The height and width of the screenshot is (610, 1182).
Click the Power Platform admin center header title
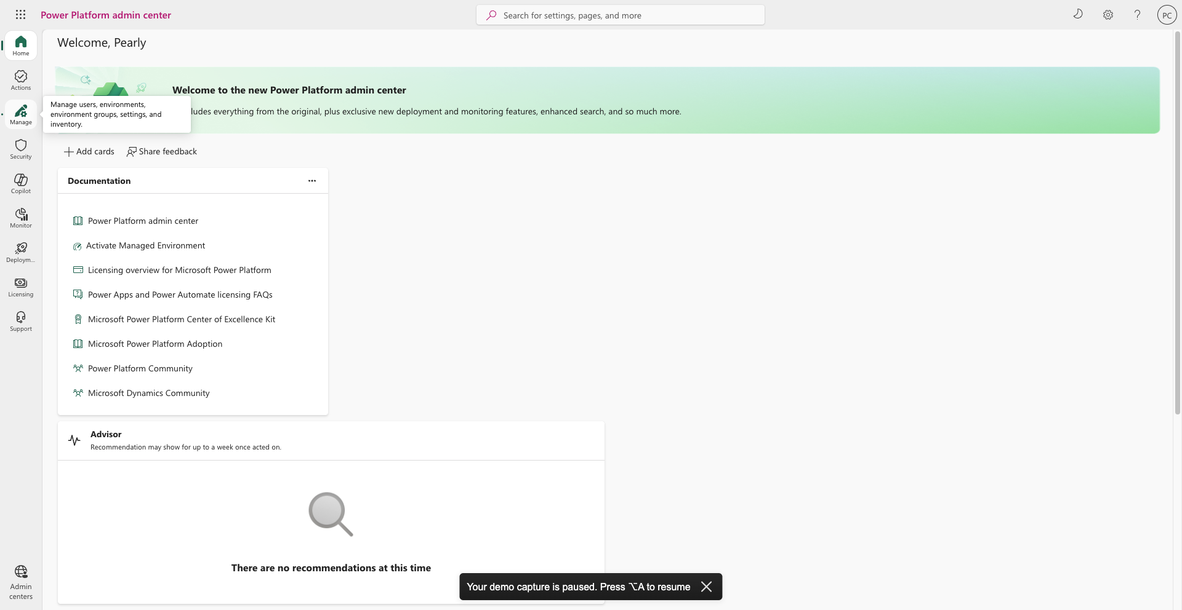tap(106, 15)
